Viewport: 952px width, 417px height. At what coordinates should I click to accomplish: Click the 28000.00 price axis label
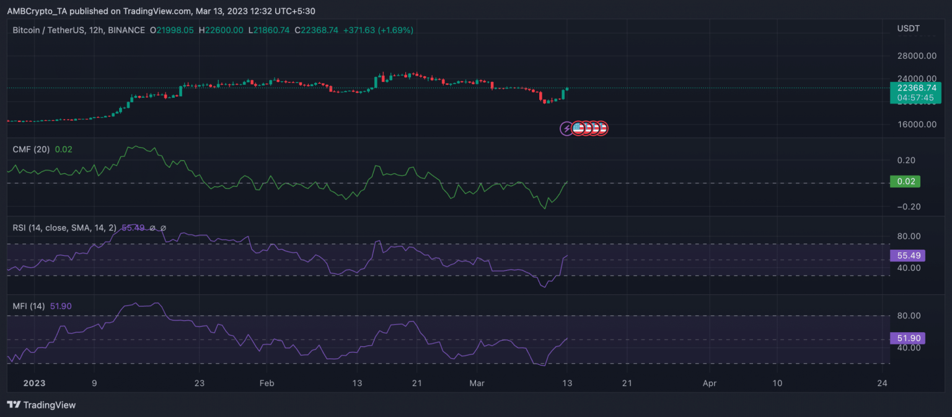tap(916, 56)
